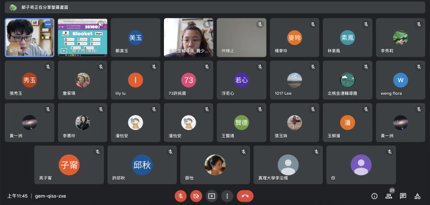Open the meeting details info icon
The height and width of the screenshot is (205, 430).
[374, 196]
